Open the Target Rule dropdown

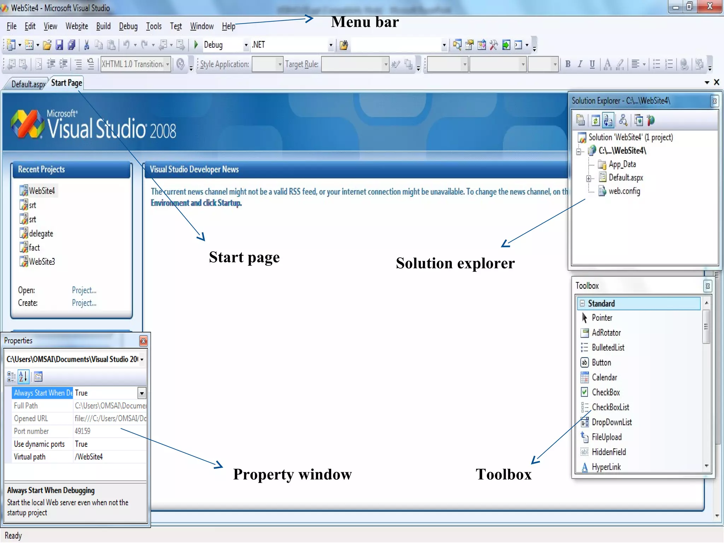pyautogui.click(x=386, y=64)
